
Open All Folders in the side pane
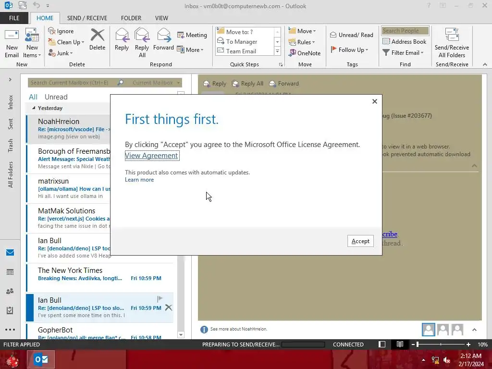pyautogui.click(x=11, y=175)
